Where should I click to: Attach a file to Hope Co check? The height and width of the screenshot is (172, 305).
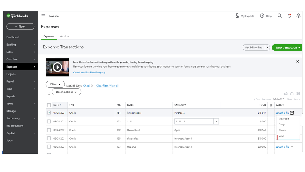click(282, 147)
